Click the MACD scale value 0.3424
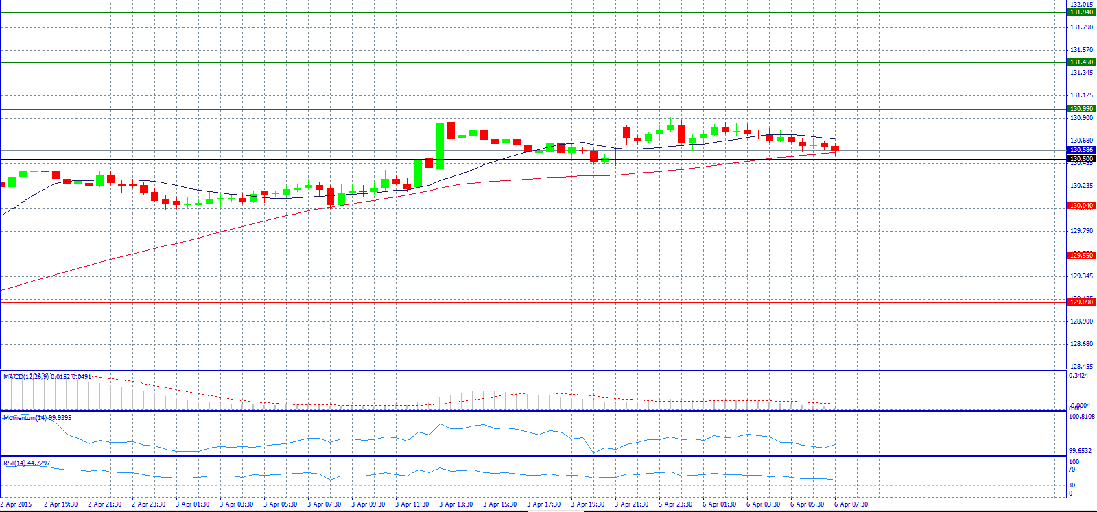Viewport: 1097px width, 512px height. (1079, 376)
